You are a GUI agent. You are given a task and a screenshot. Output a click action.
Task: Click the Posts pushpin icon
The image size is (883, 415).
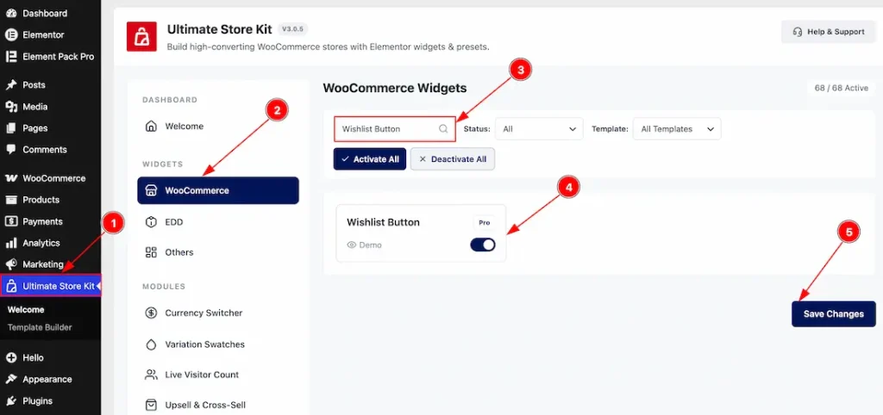pyautogui.click(x=10, y=85)
